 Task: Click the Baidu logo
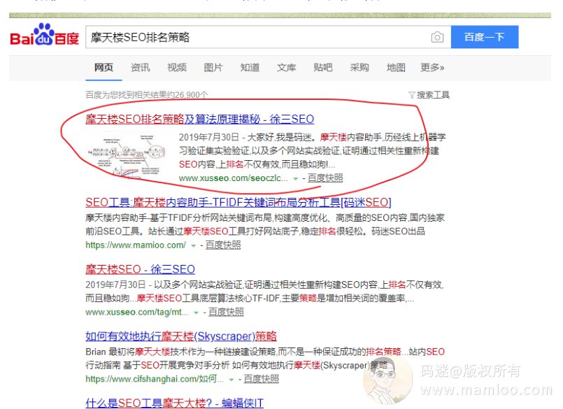[45, 35]
